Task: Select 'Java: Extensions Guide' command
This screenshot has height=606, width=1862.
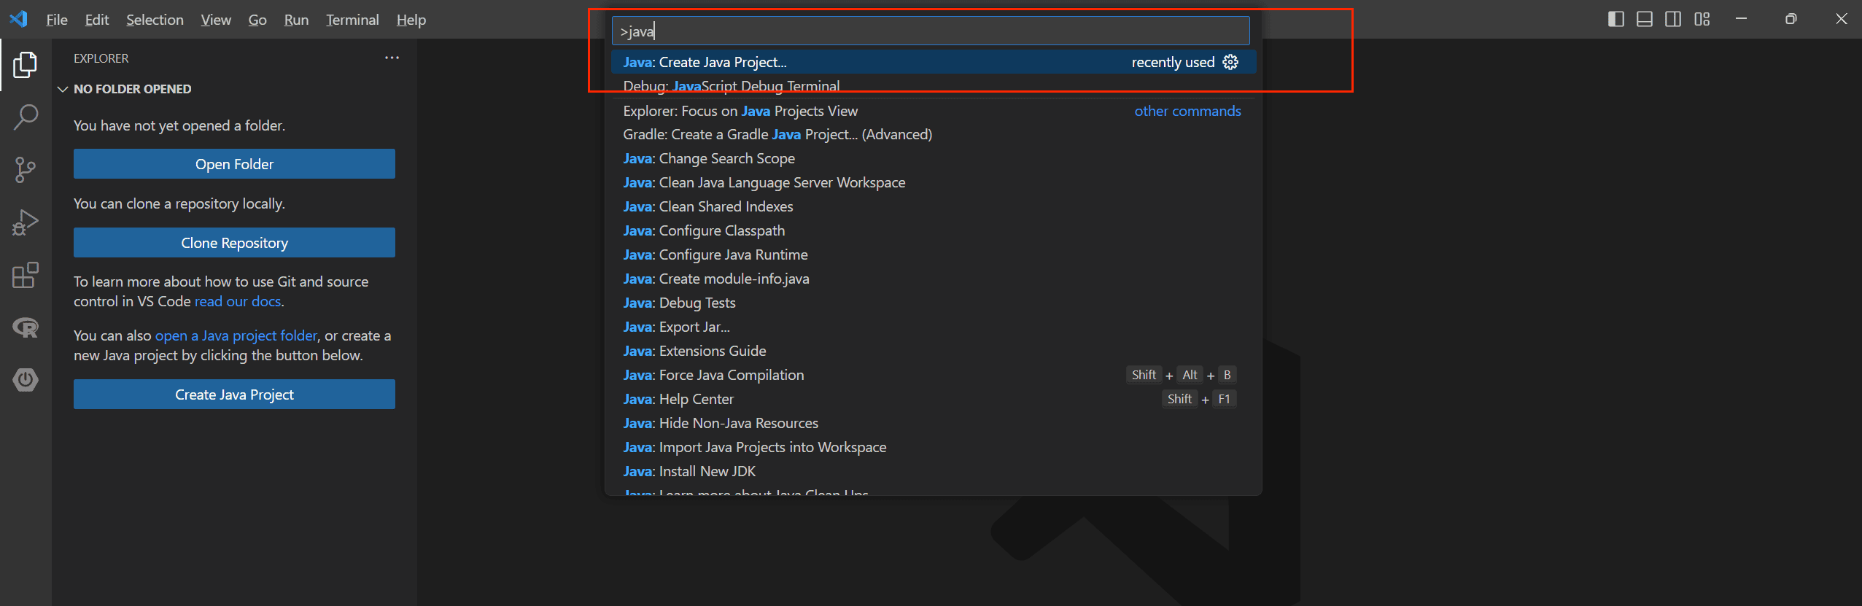Action: pos(934,351)
